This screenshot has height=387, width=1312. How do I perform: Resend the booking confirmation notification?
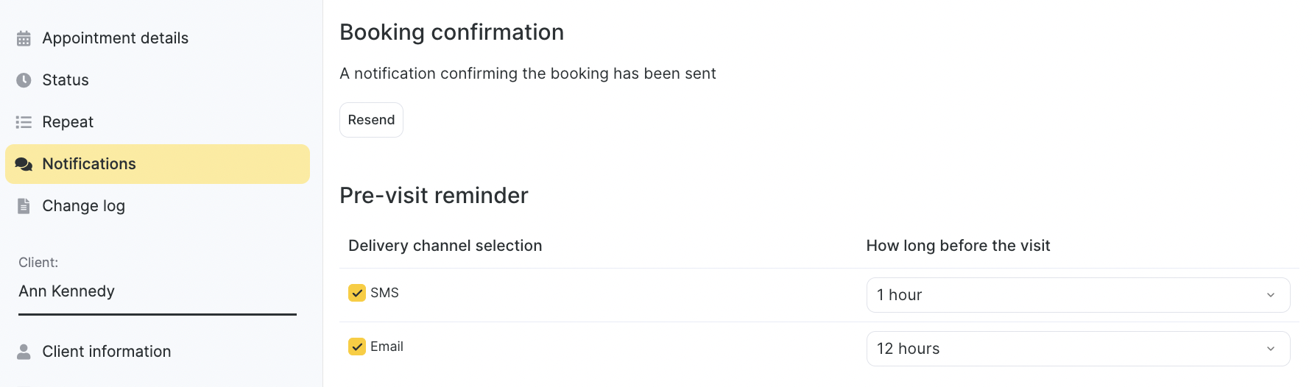(x=371, y=120)
